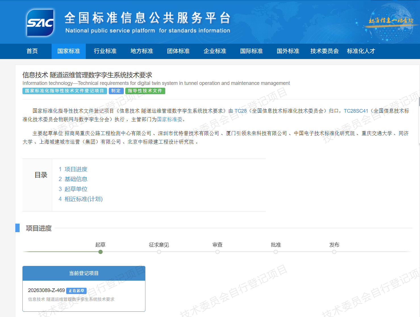Open the 行业标准 nav tab
420x317 pixels.
pos(105,51)
